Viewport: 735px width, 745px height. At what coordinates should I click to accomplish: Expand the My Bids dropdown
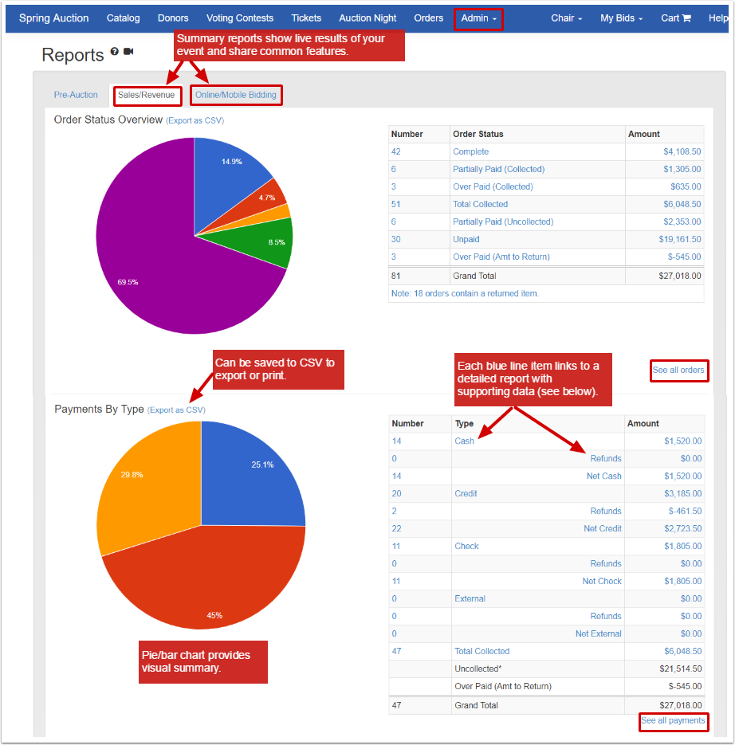[621, 18]
